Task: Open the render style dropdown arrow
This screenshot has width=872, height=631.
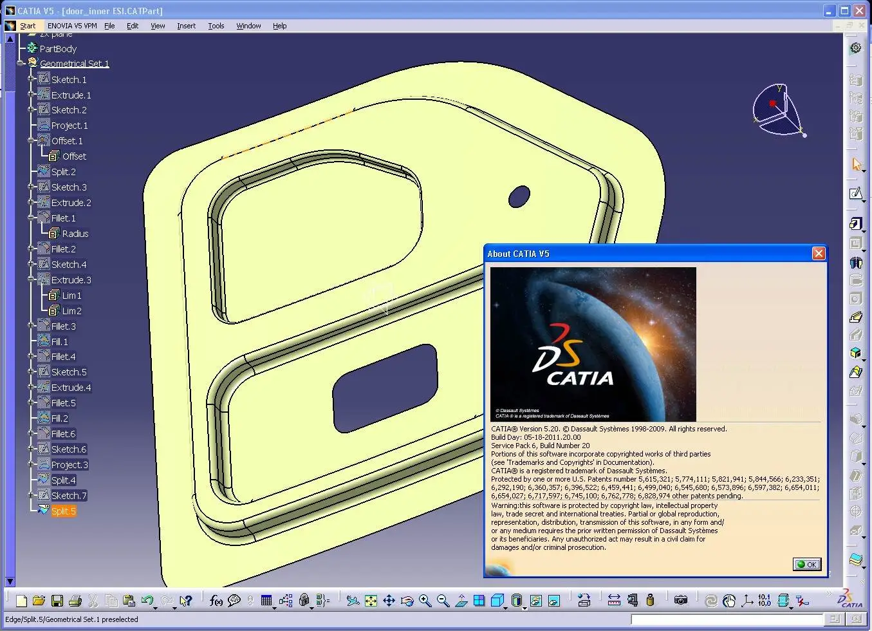Action: (524, 607)
